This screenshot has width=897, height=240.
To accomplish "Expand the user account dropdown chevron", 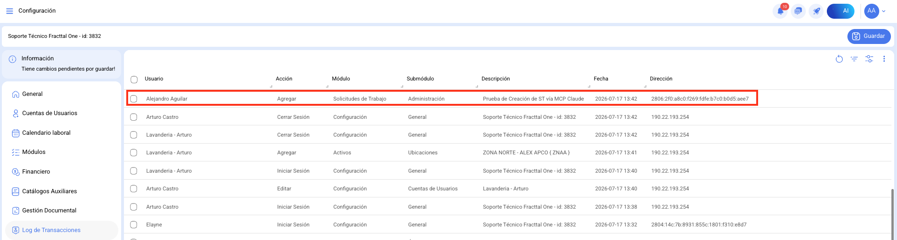I will [x=884, y=11].
